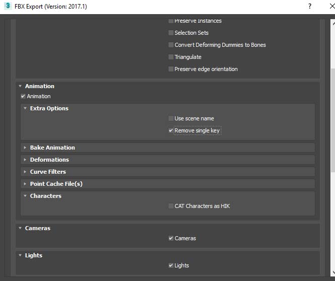Click the scrollbar down arrow
The width and height of the screenshot is (335, 281).
(333, 272)
